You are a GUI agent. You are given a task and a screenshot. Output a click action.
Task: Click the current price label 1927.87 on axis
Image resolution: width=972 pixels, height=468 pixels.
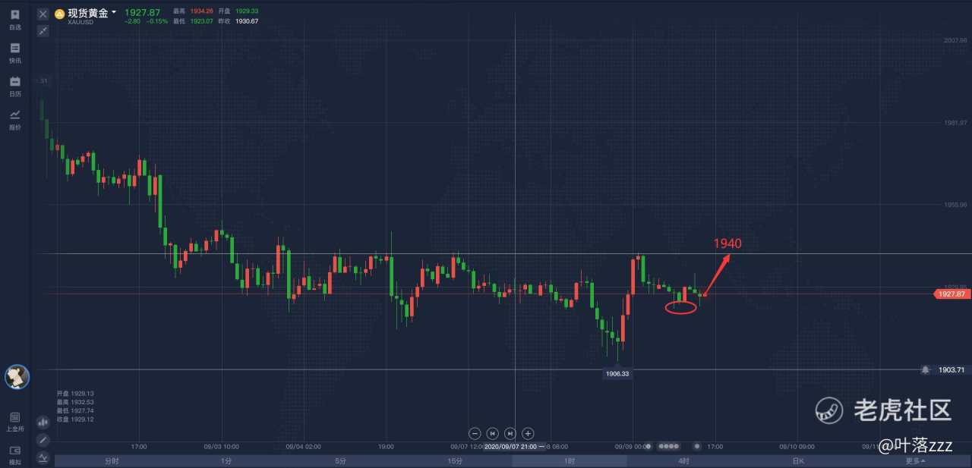click(951, 294)
